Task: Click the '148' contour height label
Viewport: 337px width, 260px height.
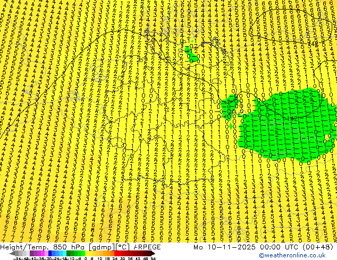Action: [314, 44]
